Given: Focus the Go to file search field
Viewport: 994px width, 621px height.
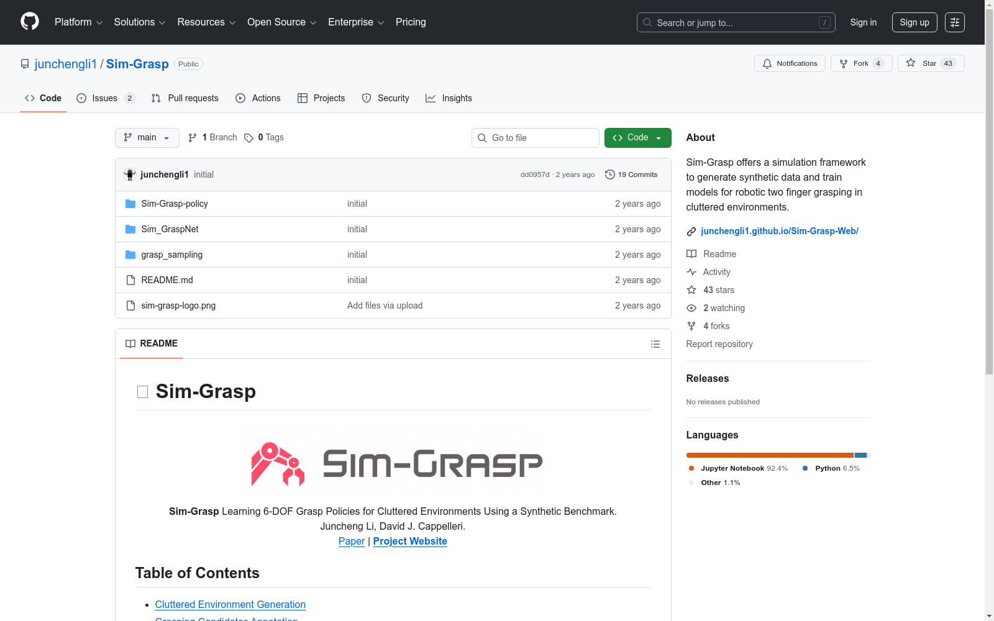Looking at the screenshot, I should pyautogui.click(x=536, y=138).
